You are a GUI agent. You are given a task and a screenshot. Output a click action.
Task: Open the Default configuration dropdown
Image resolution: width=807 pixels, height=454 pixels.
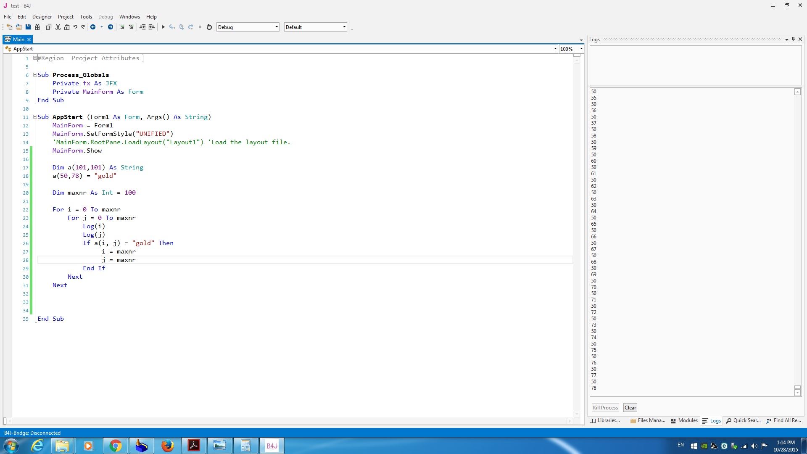(344, 27)
